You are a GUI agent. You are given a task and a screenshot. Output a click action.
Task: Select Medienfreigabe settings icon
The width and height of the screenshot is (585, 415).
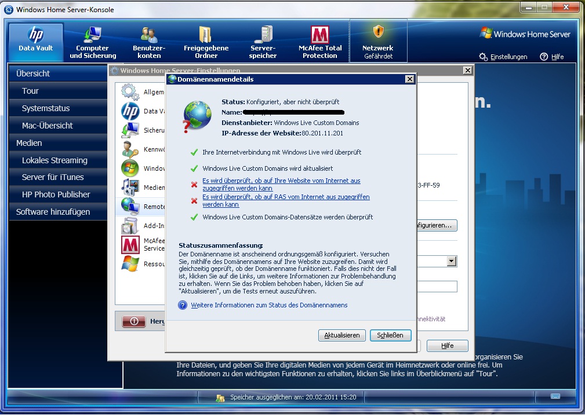[130, 187]
